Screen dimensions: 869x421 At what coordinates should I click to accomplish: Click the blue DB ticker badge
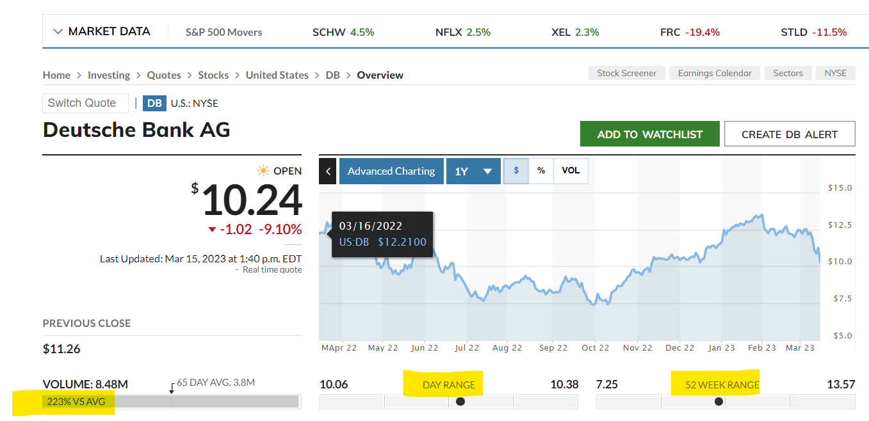click(x=154, y=103)
